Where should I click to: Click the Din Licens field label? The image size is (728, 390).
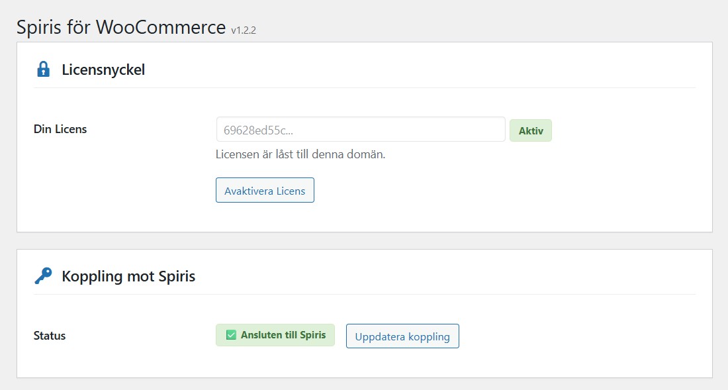coord(60,129)
